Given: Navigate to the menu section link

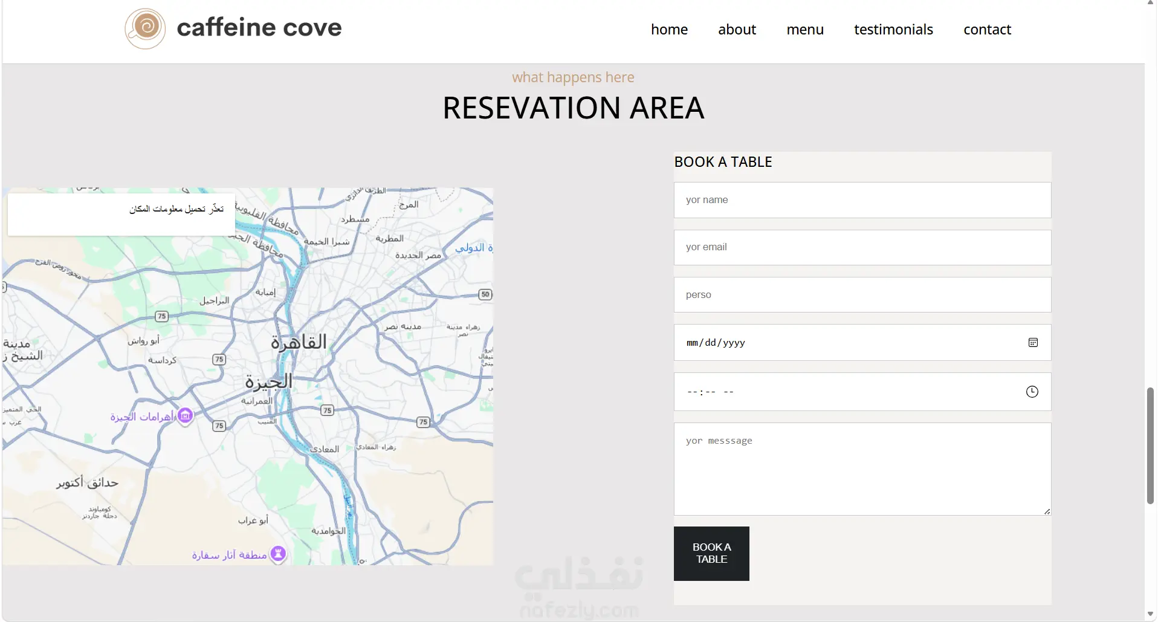Looking at the screenshot, I should click(805, 30).
